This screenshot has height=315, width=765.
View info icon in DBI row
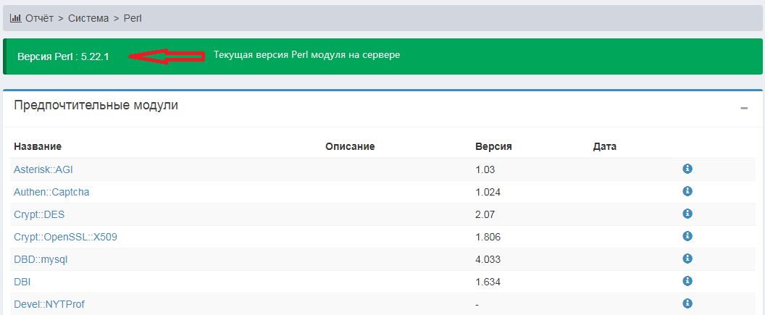(687, 281)
